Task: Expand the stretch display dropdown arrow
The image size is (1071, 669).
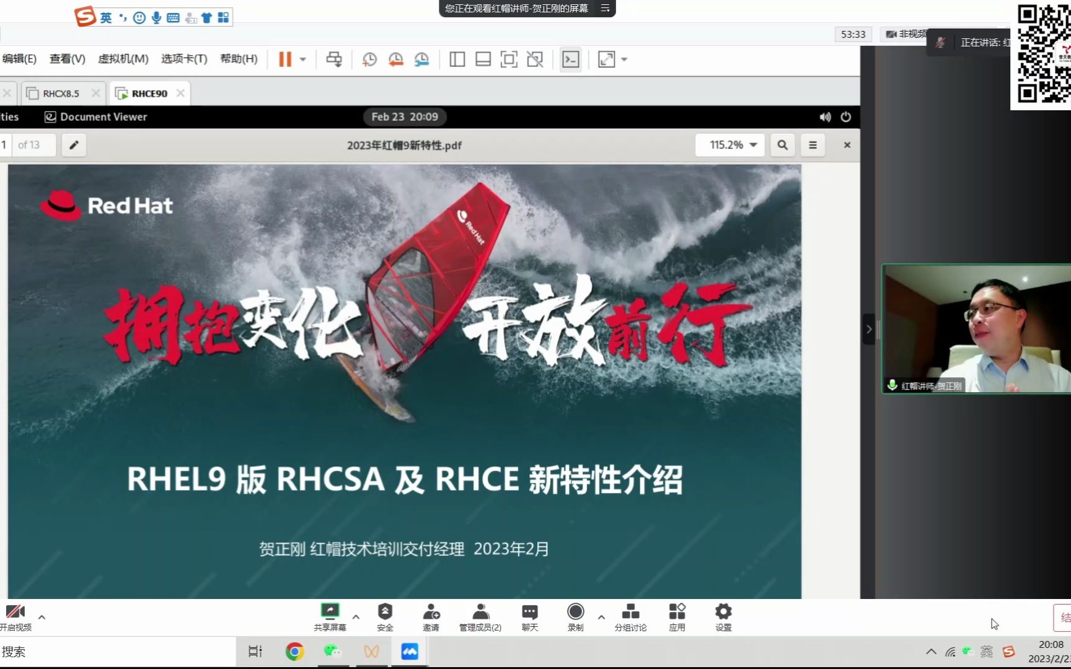Action: pyautogui.click(x=624, y=59)
